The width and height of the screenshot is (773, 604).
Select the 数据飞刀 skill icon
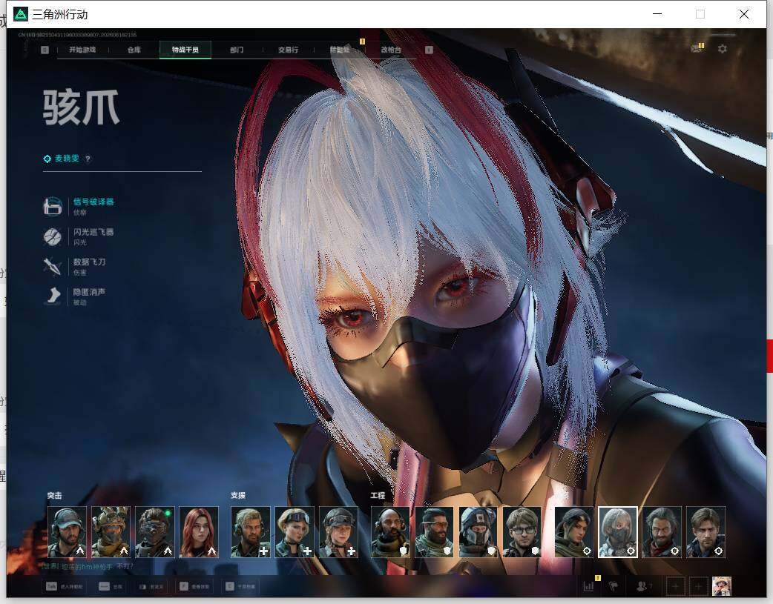[52, 267]
